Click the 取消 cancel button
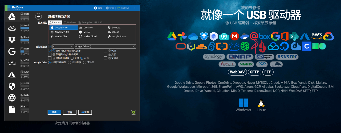The image size is (341, 133). pos(70,112)
